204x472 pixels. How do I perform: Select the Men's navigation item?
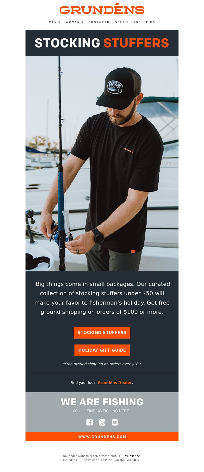click(55, 22)
